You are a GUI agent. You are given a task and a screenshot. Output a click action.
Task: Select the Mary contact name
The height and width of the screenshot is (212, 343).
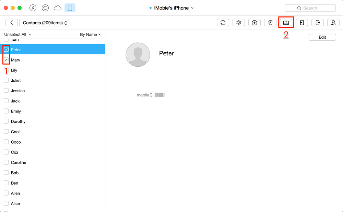click(15, 60)
